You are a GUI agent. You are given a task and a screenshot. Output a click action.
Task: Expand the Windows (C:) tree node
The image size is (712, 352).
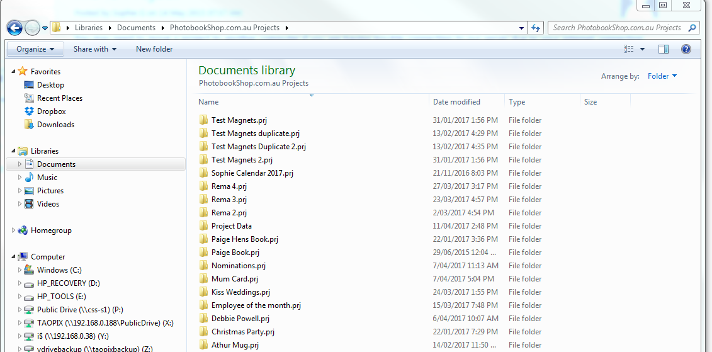20,270
